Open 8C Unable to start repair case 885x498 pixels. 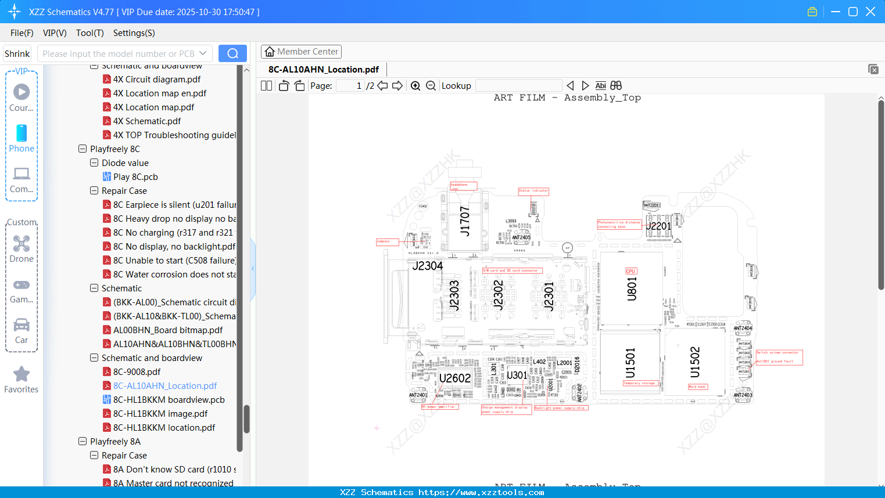pyautogui.click(x=169, y=261)
